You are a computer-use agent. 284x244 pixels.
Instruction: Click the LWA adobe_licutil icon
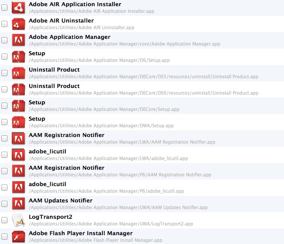pos(18,155)
